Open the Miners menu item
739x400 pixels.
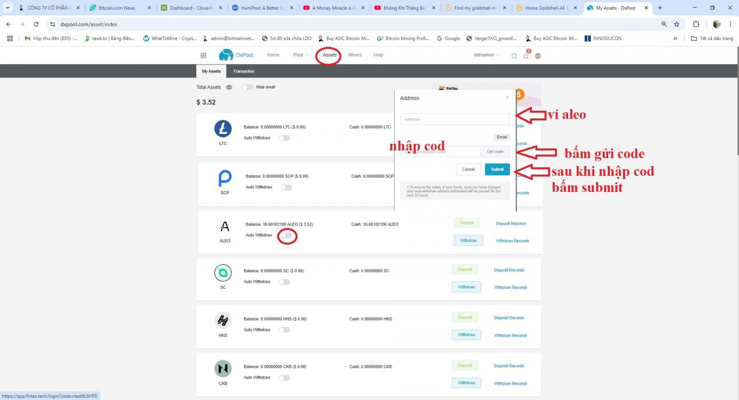click(355, 55)
